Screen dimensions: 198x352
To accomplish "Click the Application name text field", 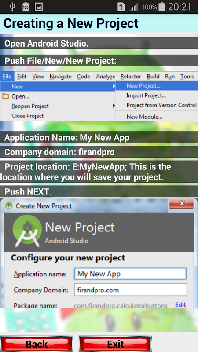I will 130,274.
